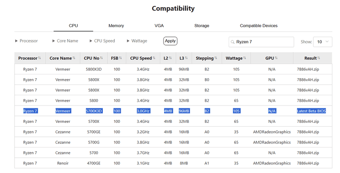Click the 3.0GHz speed cell
Image resolution: width=340 pixels, height=173 pixels.
(143, 111)
